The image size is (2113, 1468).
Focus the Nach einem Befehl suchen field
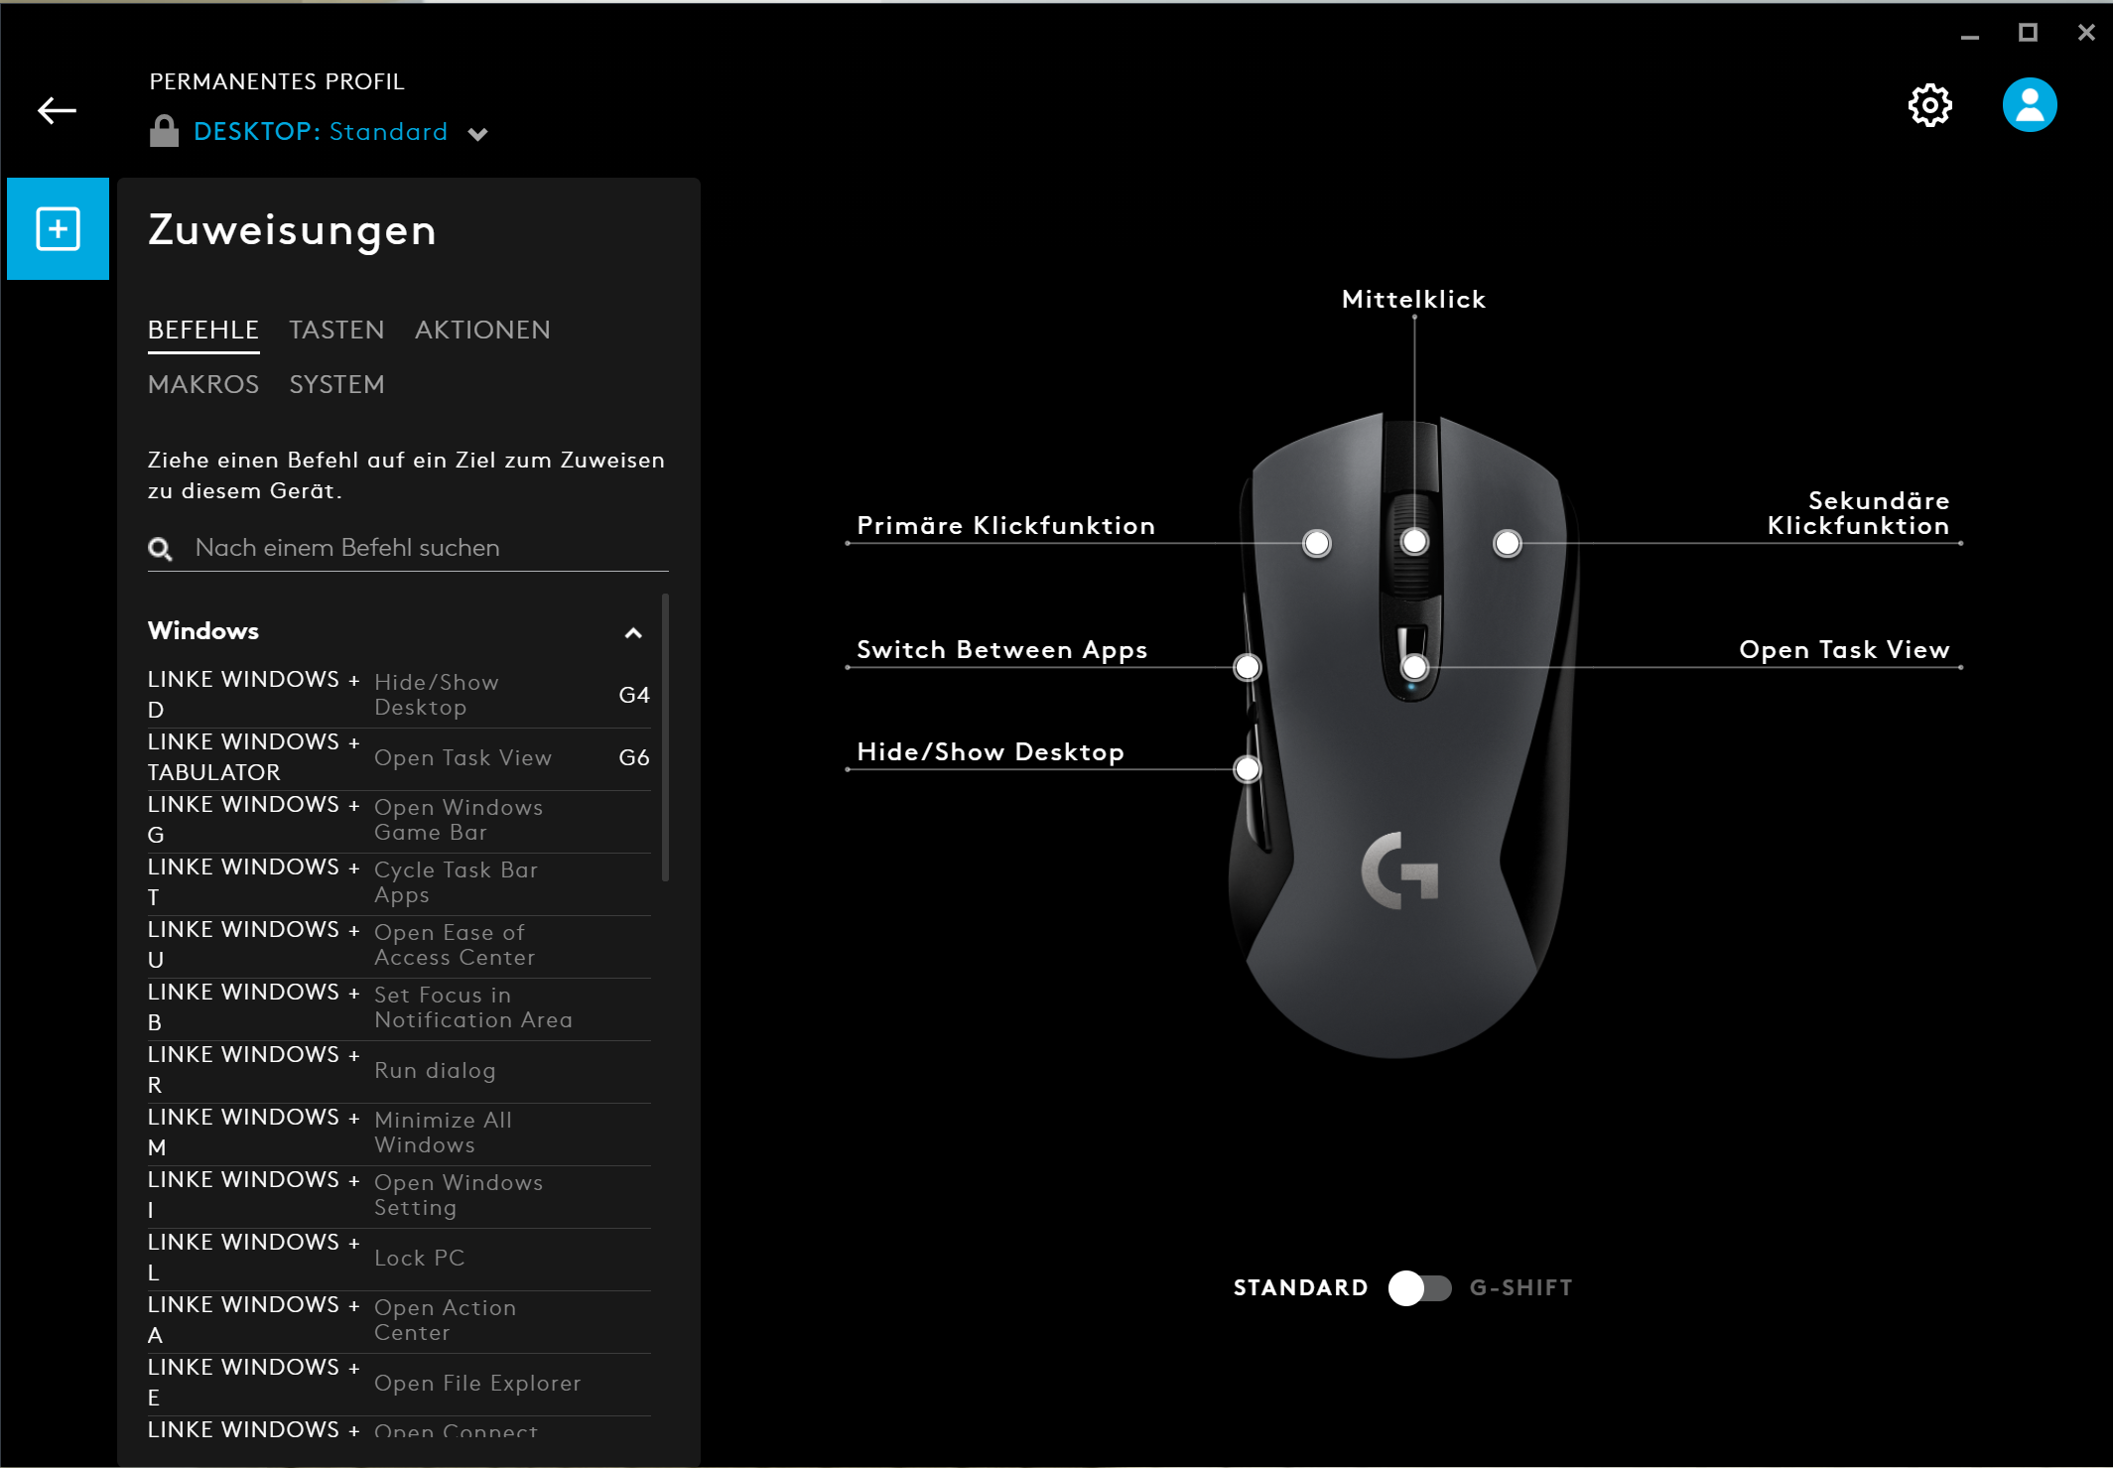[x=408, y=549]
